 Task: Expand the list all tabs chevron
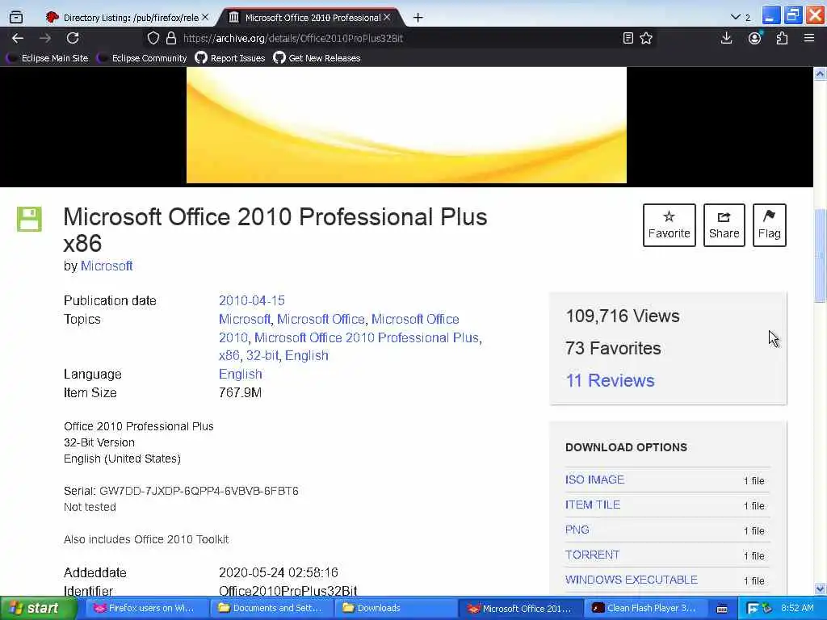(736, 18)
